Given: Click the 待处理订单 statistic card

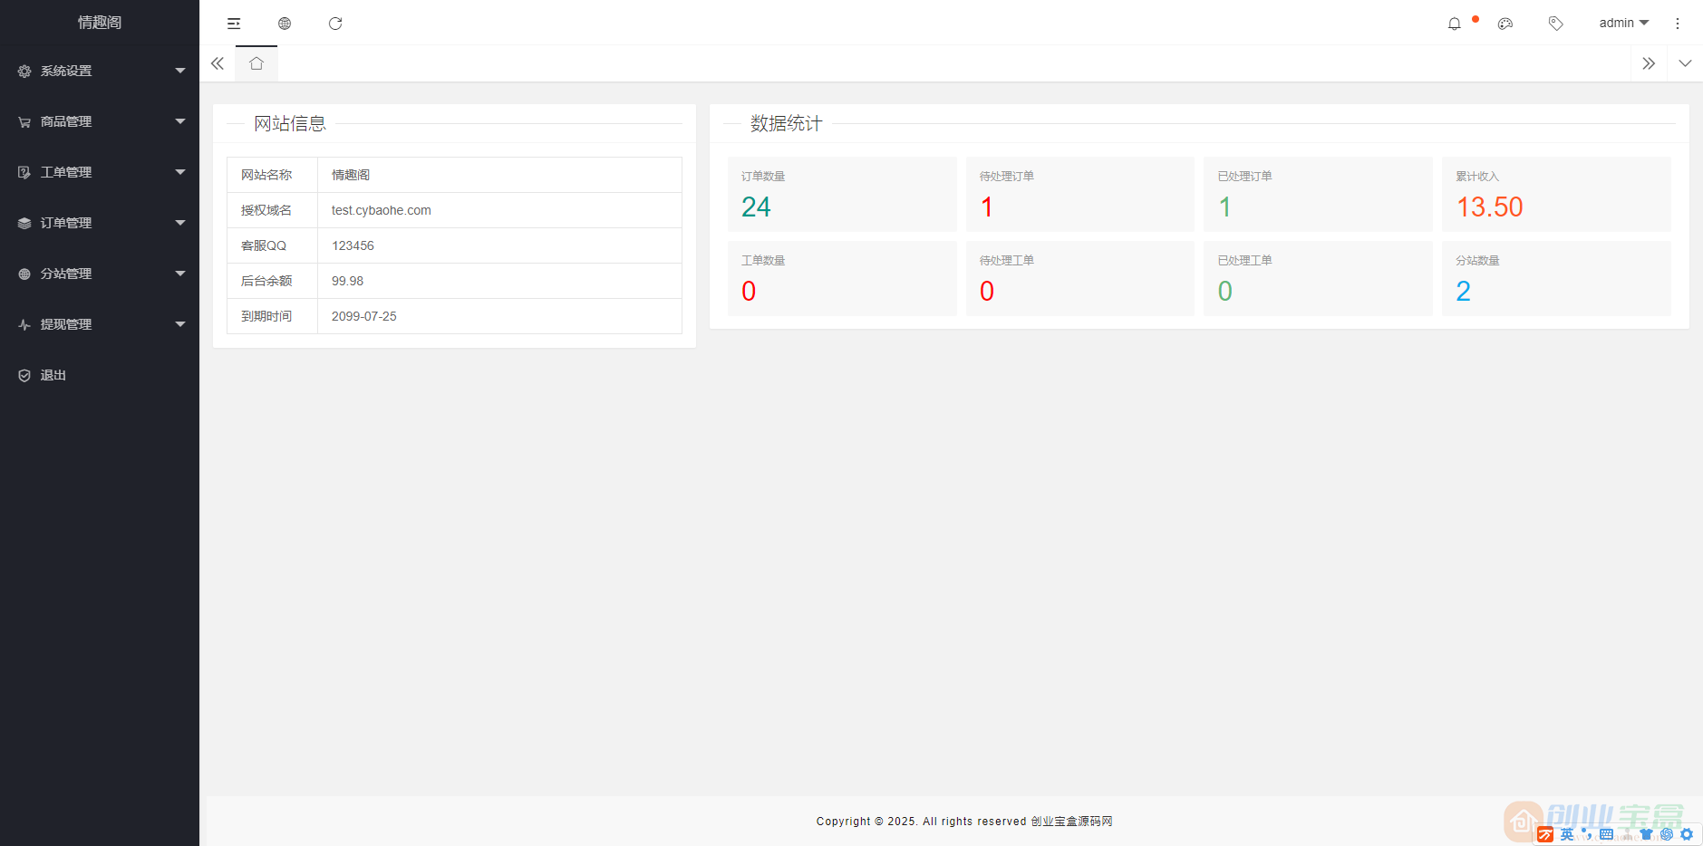Looking at the screenshot, I should coord(1079,194).
